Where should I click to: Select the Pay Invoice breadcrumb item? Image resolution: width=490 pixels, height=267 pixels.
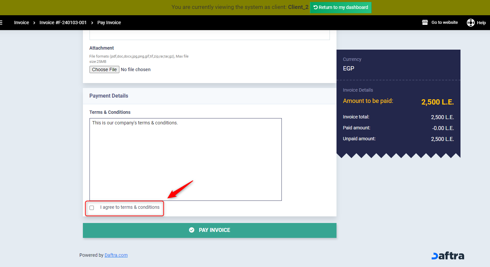point(109,22)
